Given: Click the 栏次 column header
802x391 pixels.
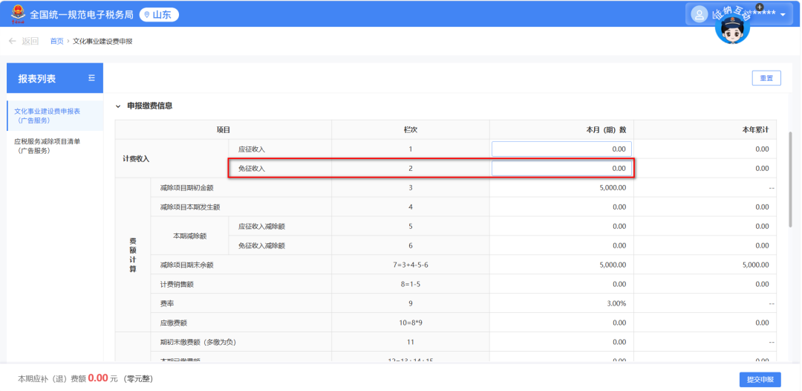Looking at the screenshot, I should point(410,130).
